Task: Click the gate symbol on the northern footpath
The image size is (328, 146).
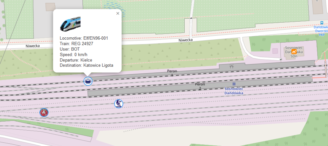Action: [x=191, y=18]
